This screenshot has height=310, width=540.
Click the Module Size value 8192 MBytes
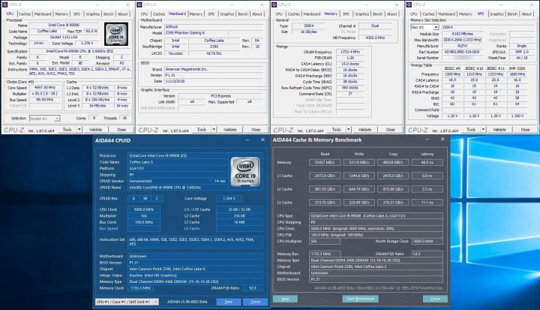(x=463, y=34)
